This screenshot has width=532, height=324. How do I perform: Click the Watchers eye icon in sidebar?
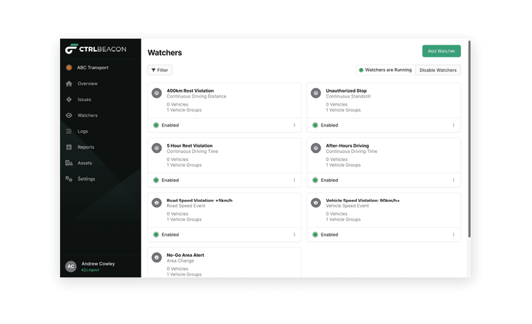(x=69, y=116)
